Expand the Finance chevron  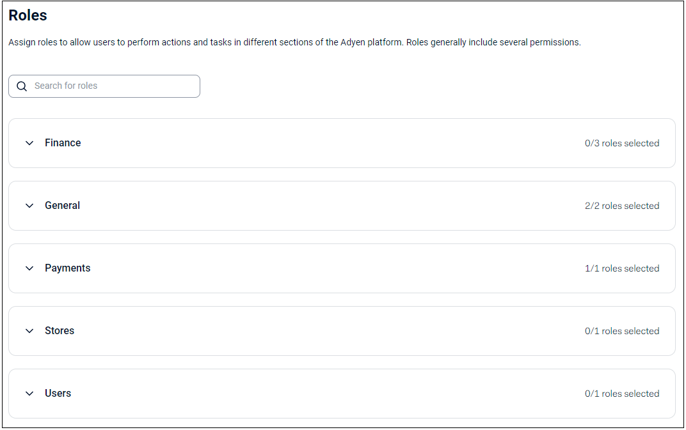(x=29, y=143)
